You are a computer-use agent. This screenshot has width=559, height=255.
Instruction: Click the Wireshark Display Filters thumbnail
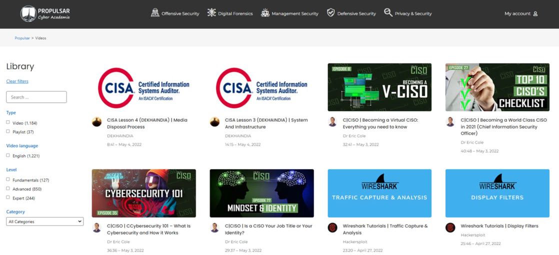point(497,193)
